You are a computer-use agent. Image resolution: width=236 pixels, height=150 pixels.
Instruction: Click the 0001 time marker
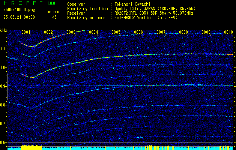coord(26,32)
